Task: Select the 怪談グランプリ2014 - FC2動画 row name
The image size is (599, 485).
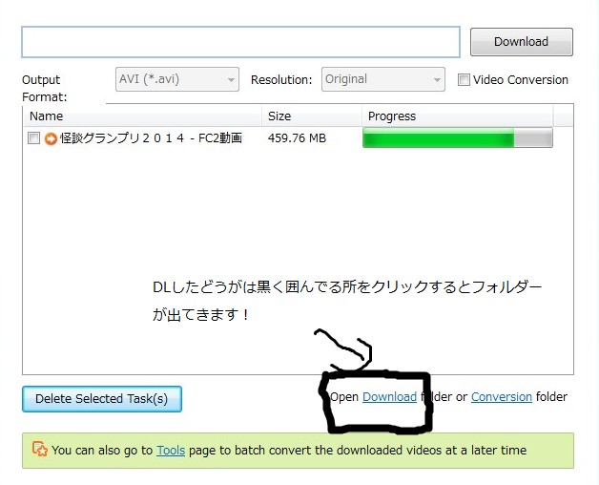Action: pos(151,137)
